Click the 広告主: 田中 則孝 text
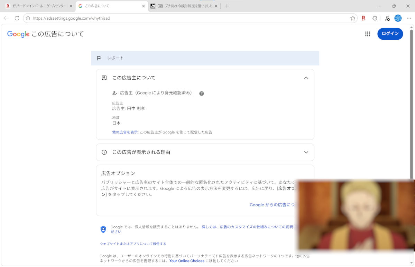This screenshot has height=267, width=415. point(128,109)
